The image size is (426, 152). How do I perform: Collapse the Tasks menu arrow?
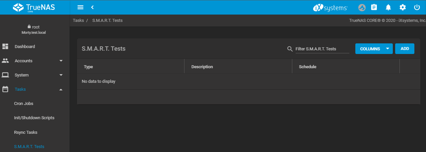pyautogui.click(x=61, y=89)
